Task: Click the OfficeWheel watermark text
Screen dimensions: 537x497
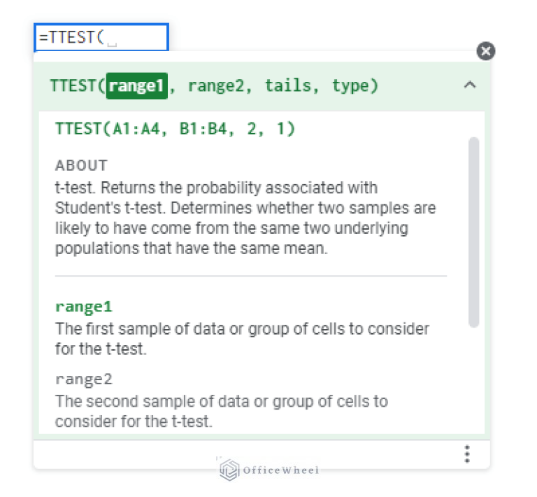Action: pyautogui.click(x=280, y=470)
